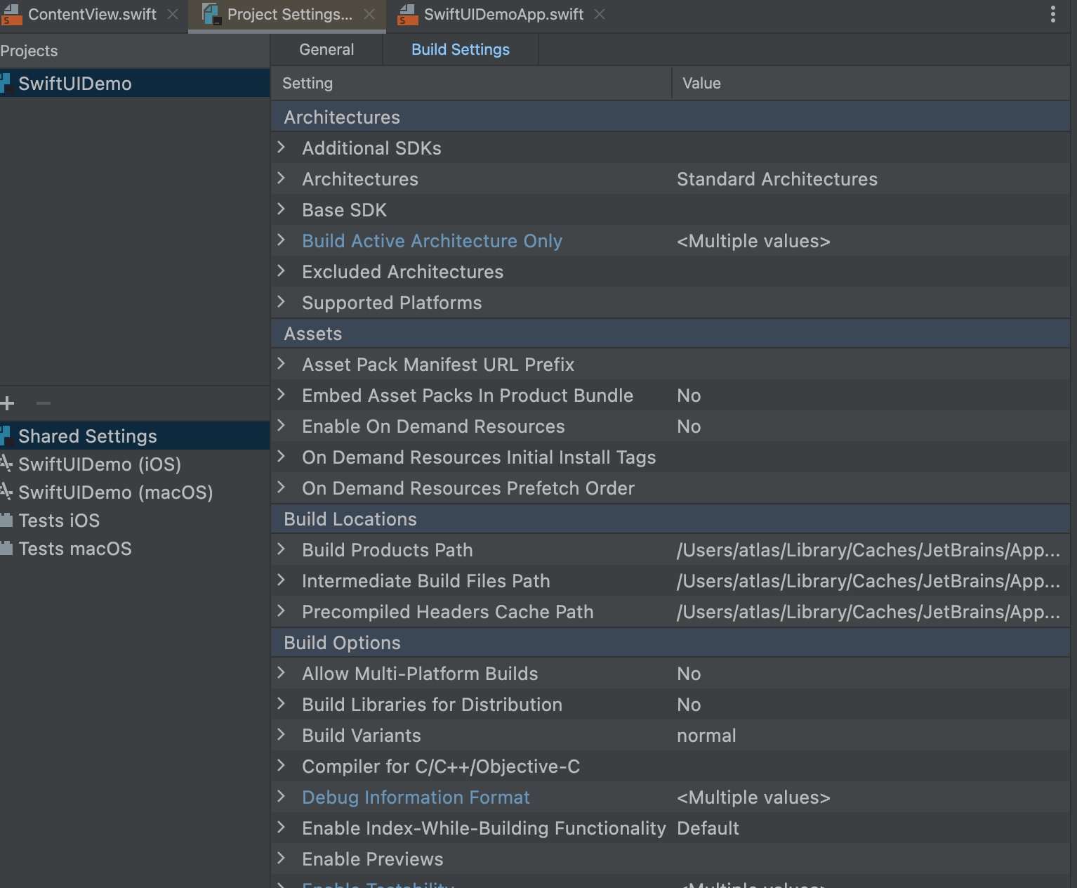This screenshot has width=1077, height=888.
Task: Expand On Demand Resources Initial Install Tags
Action: (x=282, y=457)
